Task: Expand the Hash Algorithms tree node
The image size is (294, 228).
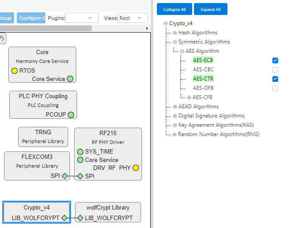Action: coord(175,33)
